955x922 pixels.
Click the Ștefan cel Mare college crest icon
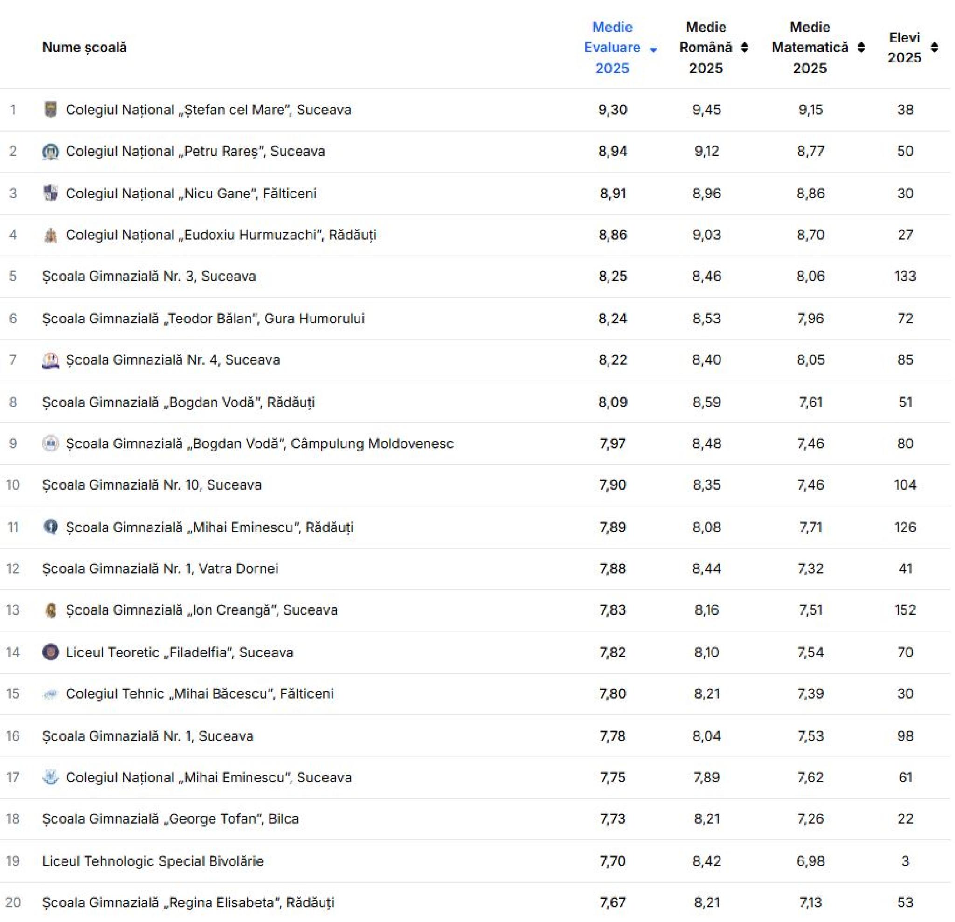tap(51, 110)
